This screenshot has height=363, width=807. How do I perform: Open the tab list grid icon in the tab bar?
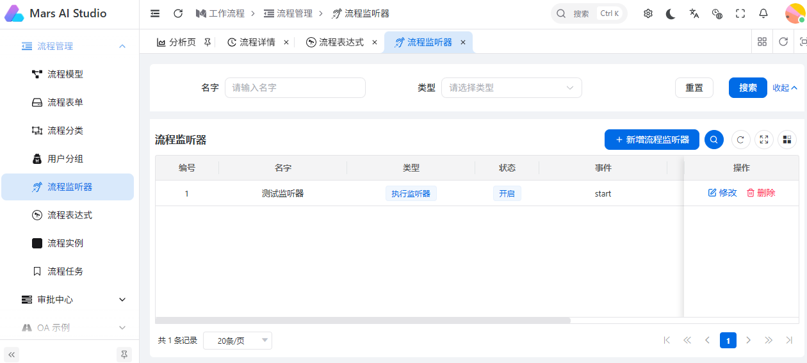[x=762, y=42]
